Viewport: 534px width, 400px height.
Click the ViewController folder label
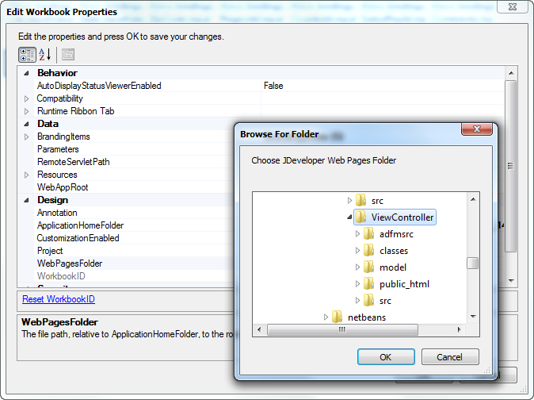(x=402, y=217)
